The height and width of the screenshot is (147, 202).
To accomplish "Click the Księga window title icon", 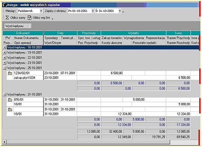I will pyautogui.click(x=5, y=5).
